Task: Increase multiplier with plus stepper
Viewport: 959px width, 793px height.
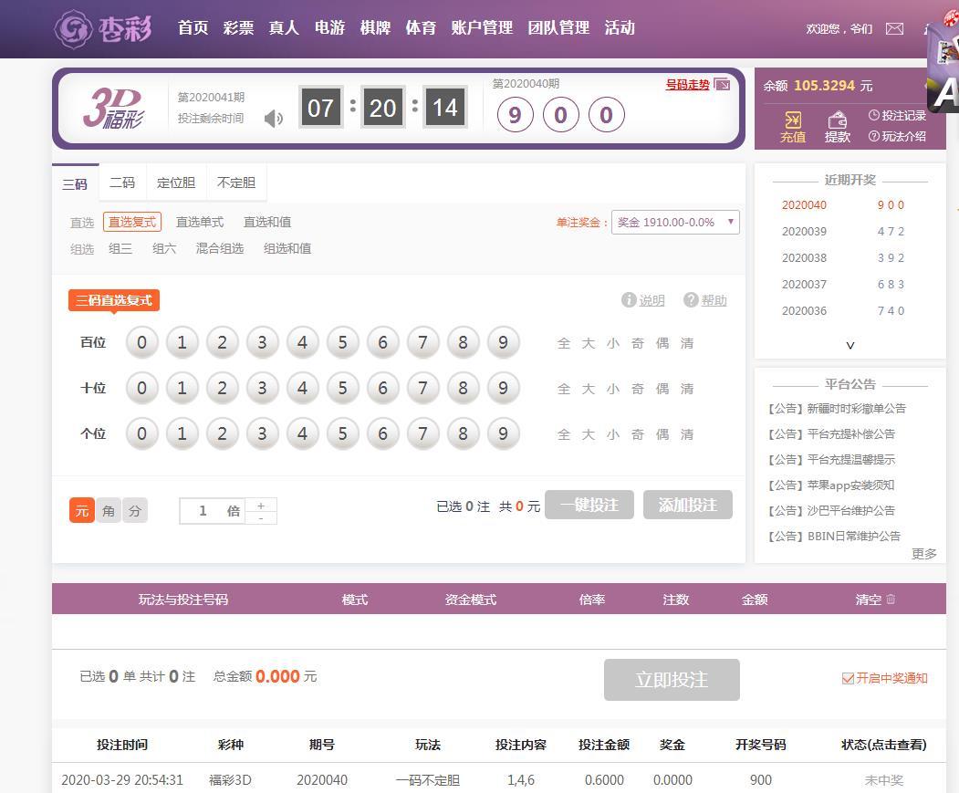Action: coord(261,505)
